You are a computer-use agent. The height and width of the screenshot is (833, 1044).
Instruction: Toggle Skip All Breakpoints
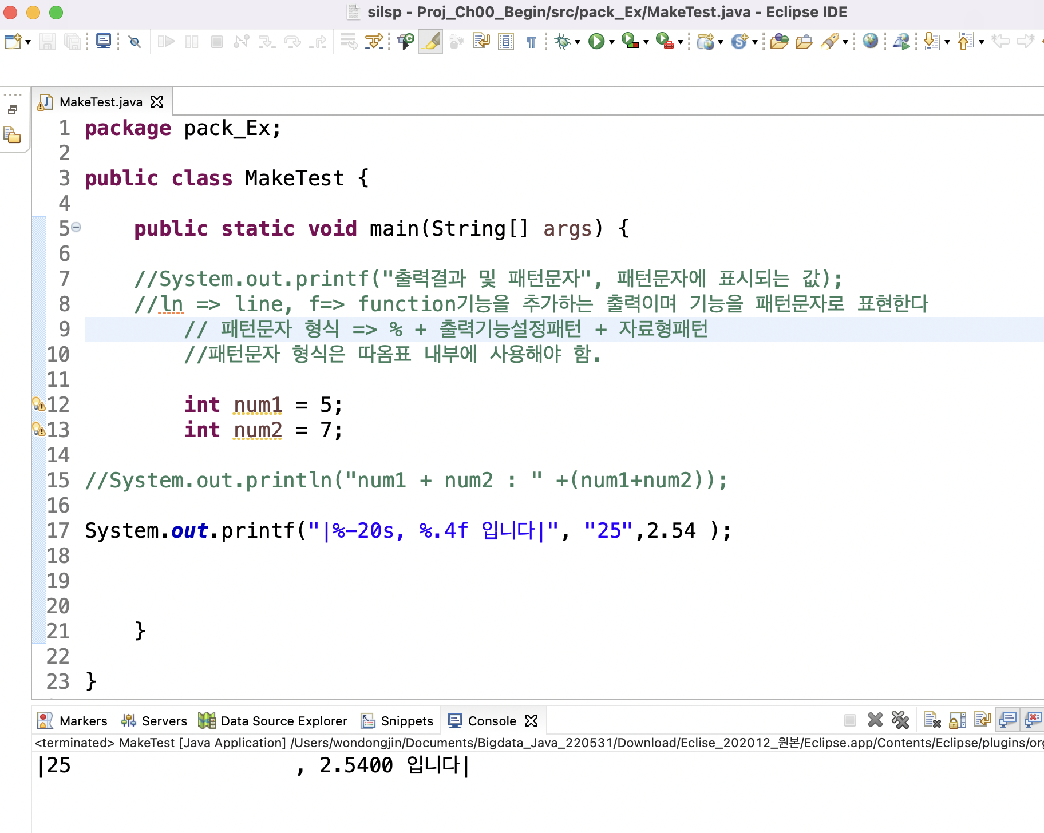coord(135,42)
